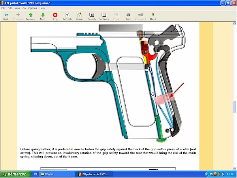This screenshot has width=237, height=178.
Task: Maximize the FN pistol window
Action: (x=228, y=3)
